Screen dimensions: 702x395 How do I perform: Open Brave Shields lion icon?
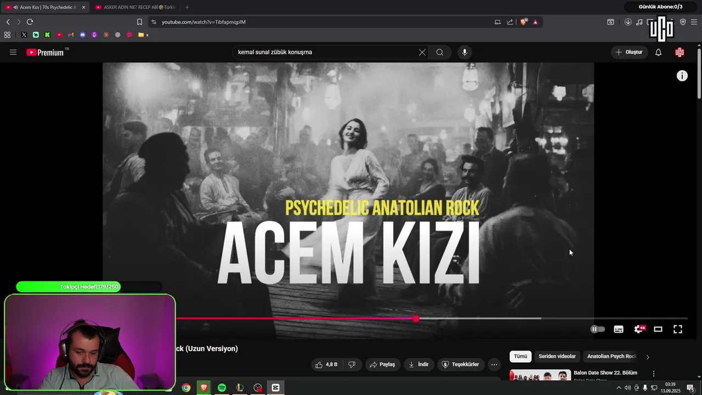pos(524,22)
